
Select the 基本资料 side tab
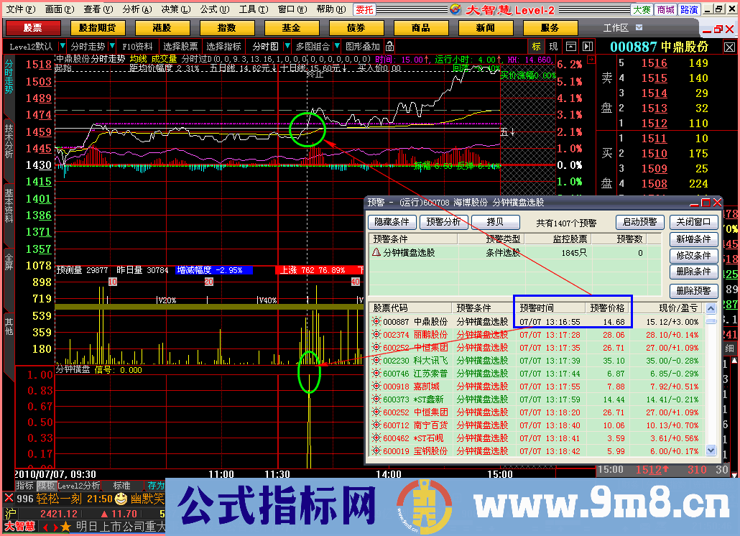click(x=9, y=205)
